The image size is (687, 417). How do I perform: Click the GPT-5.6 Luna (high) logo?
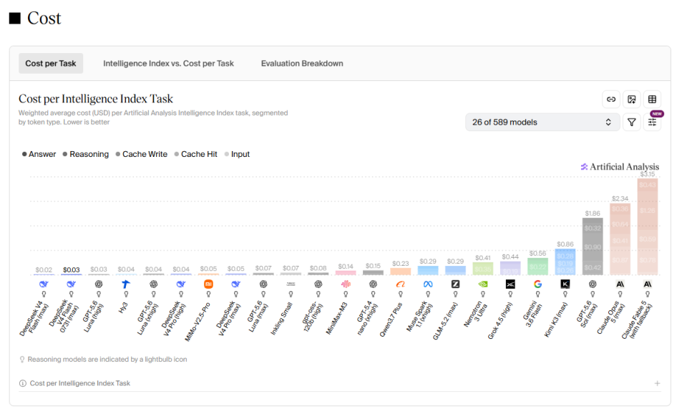(99, 284)
